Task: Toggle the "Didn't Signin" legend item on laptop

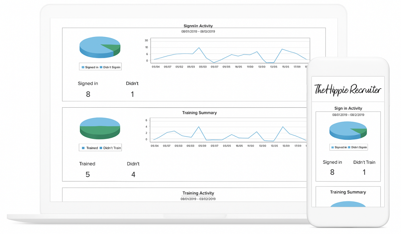Action: pyautogui.click(x=110, y=67)
